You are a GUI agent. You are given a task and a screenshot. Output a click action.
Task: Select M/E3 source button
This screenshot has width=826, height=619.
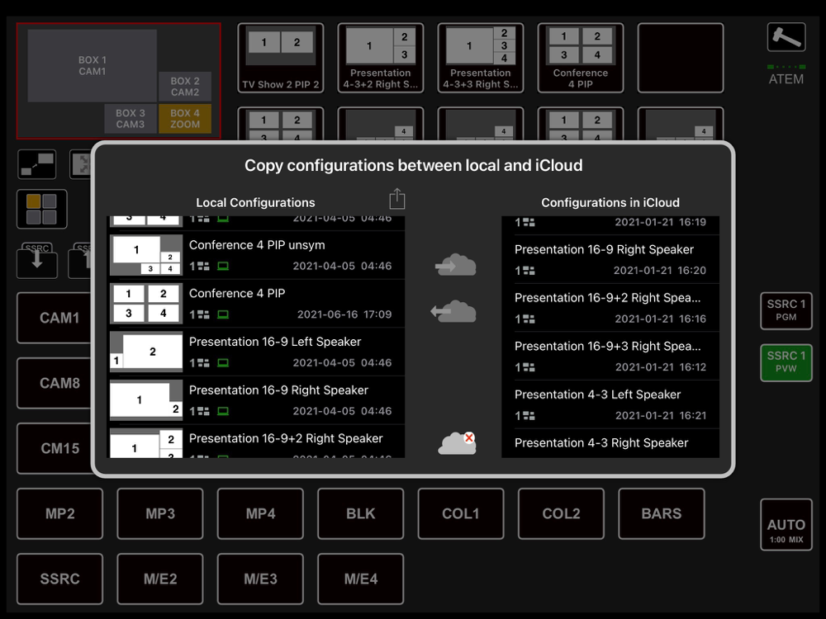[x=260, y=579]
